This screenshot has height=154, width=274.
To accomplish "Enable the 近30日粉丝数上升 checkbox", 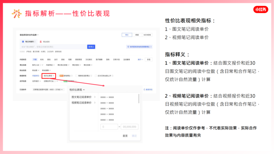I will point(96,76).
